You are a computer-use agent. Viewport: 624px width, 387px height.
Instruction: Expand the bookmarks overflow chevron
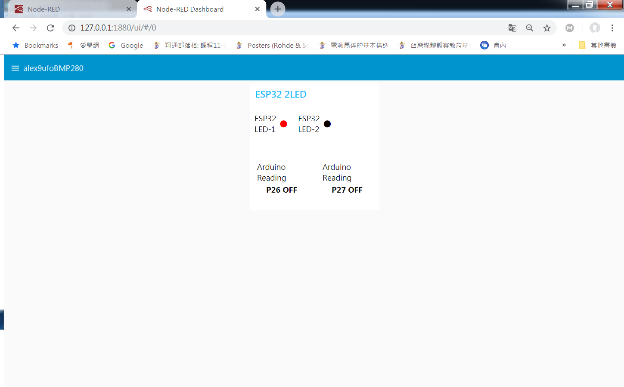coord(564,45)
